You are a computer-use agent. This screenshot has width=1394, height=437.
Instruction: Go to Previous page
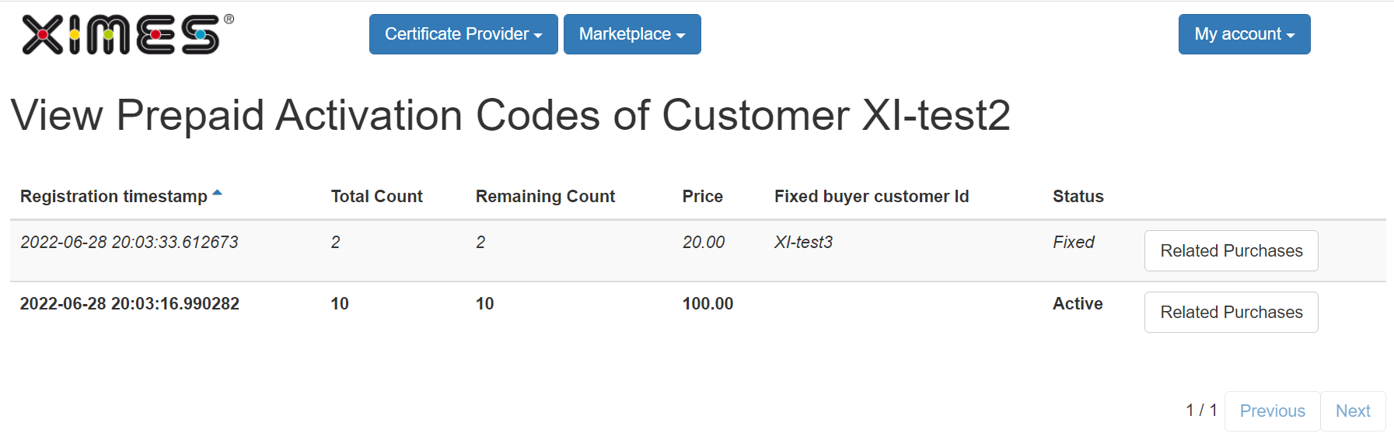[x=1272, y=411]
